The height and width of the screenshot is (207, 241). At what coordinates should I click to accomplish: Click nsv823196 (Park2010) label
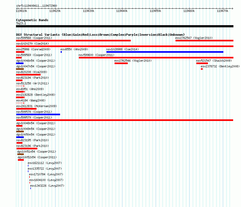pyautogui.click(x=32, y=146)
